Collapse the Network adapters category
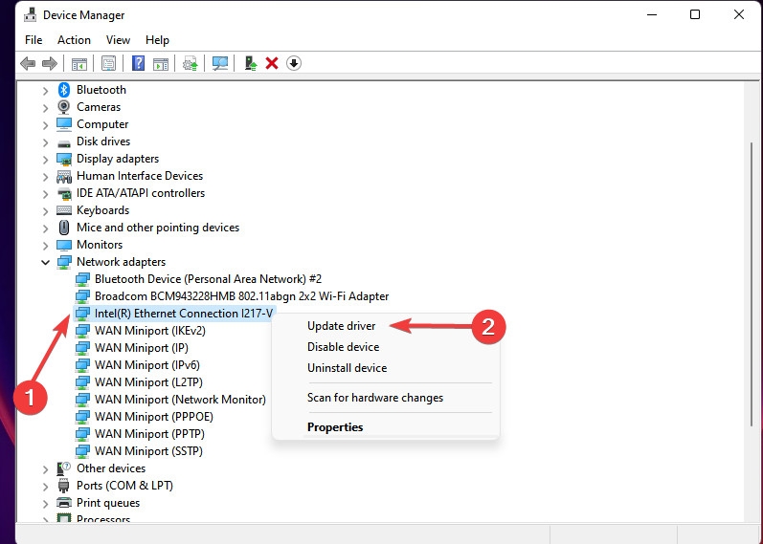 (x=45, y=263)
